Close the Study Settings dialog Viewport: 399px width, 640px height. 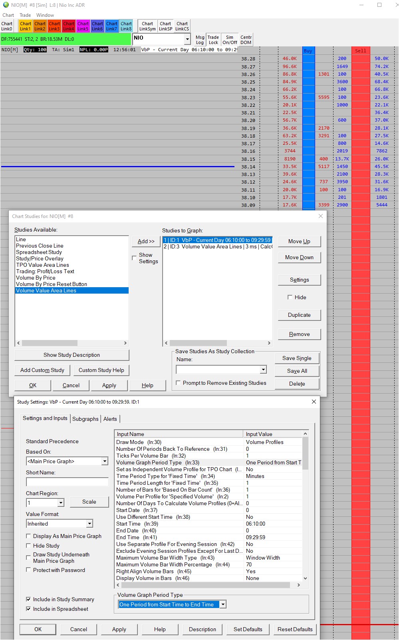point(314,402)
